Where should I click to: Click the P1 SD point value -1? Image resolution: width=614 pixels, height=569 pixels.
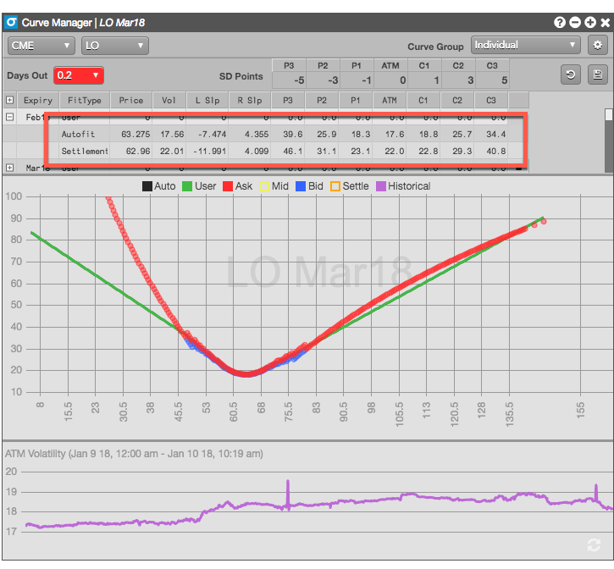pos(357,80)
